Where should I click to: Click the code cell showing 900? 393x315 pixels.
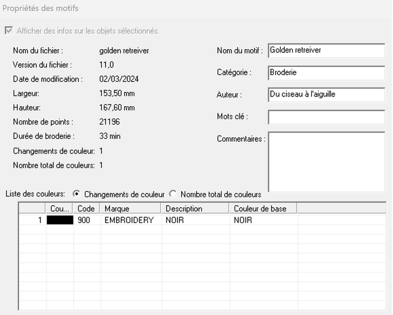point(85,220)
